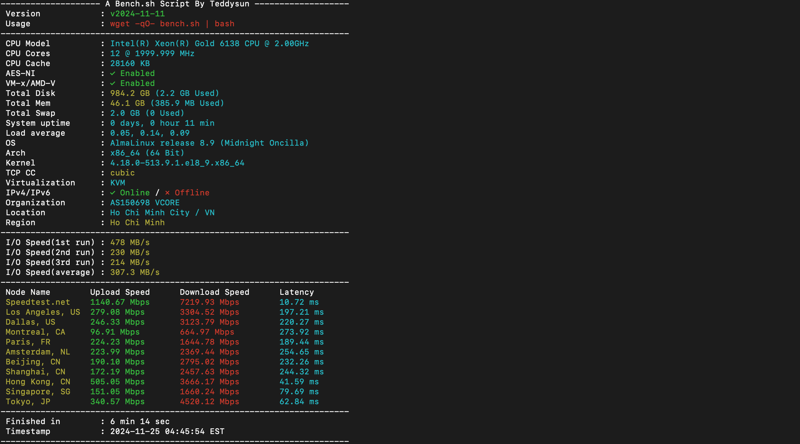Click Arch value x86_64 (64 Bit)
Screen dimensions: 800x444
pyautogui.click(x=147, y=153)
